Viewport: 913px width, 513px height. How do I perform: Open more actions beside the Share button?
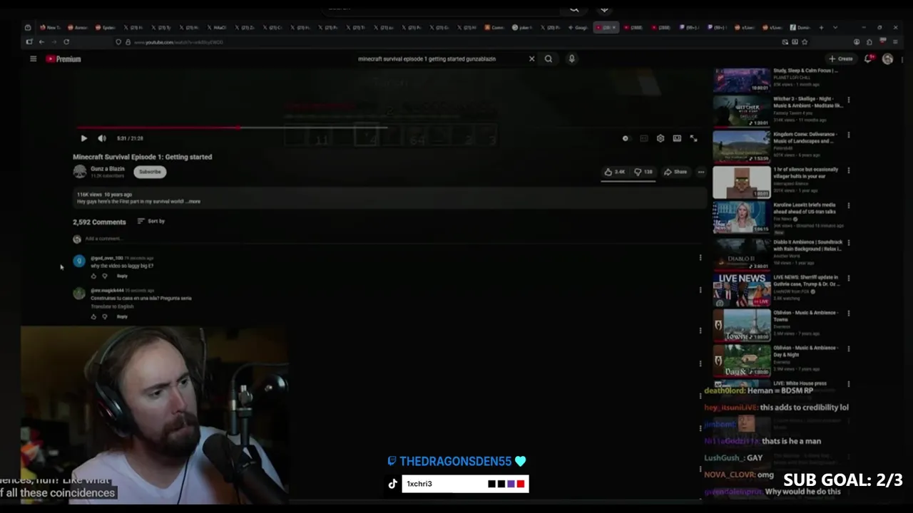701,172
